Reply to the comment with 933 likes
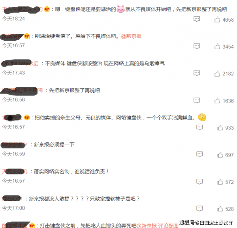 [199, 127]
